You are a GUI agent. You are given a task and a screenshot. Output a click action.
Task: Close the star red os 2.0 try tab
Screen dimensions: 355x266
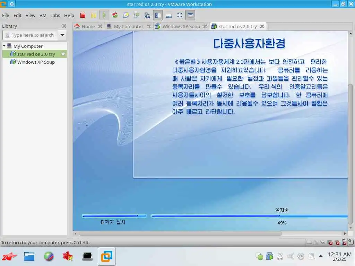[262, 26]
